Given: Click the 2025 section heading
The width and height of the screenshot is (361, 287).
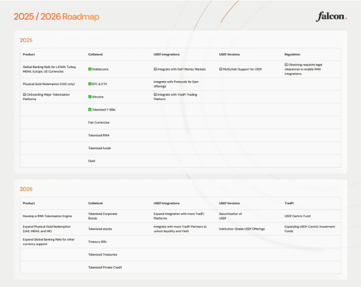Looking at the screenshot, I should coord(26,40).
